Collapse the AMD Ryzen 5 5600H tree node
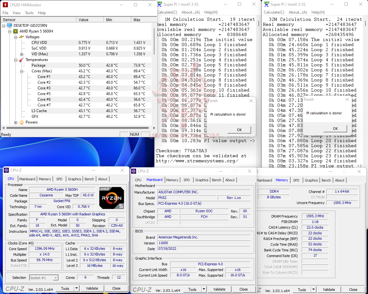The height and width of the screenshot is (294, 368). click(x=9, y=31)
